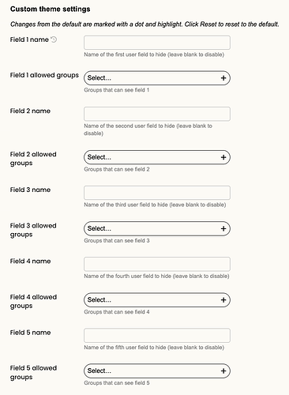Screen dimensions: 289x395
Task: Click the reset icon beside Field 1 name
Action: click(x=54, y=39)
